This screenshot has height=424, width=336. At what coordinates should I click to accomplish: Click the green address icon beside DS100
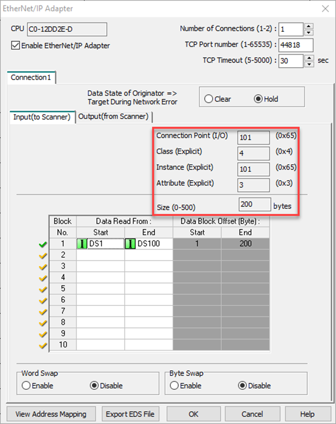click(131, 244)
